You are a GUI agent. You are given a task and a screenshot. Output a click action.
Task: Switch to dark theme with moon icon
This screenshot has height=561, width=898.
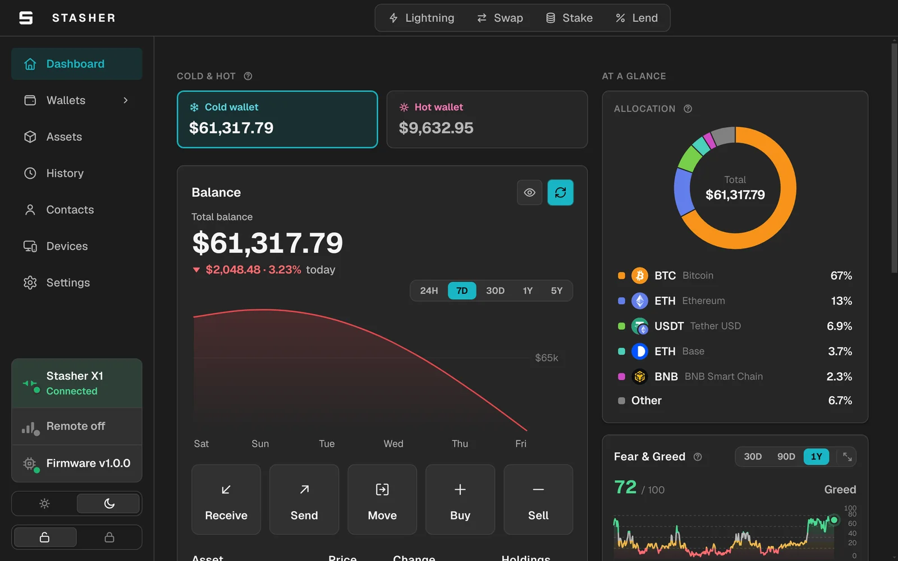coord(109,504)
